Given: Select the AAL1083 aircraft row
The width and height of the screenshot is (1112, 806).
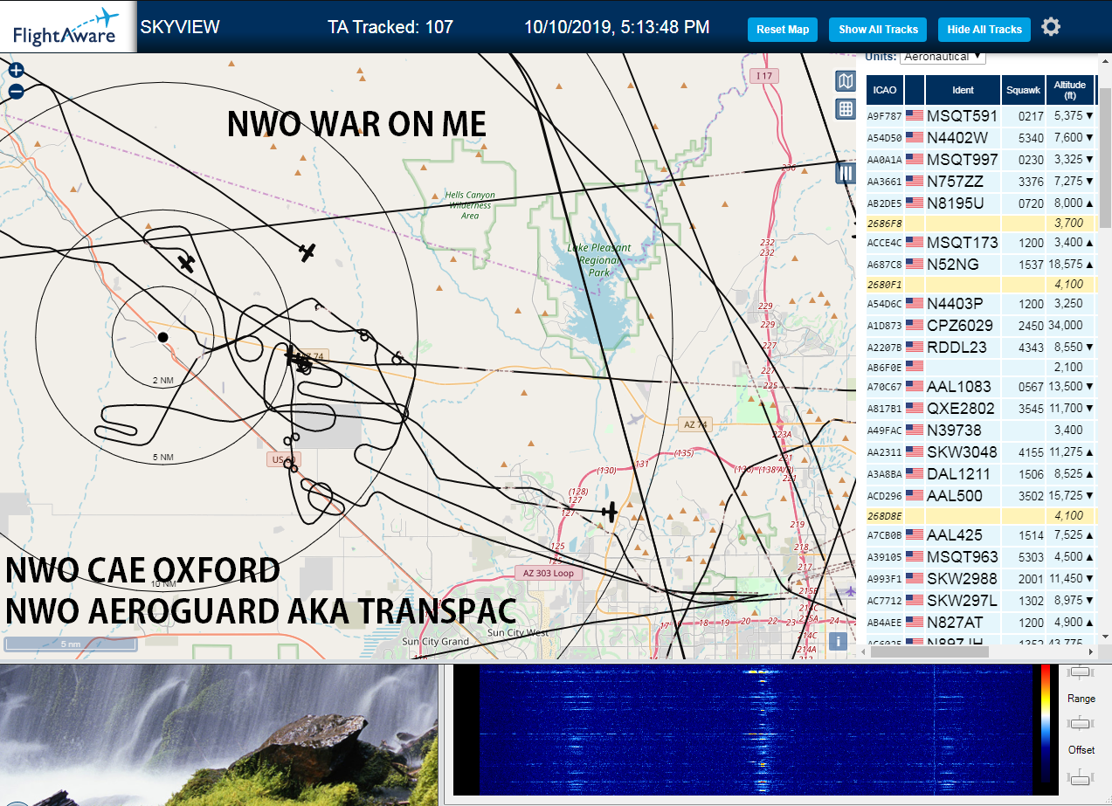Looking at the screenshot, I should click(980, 386).
